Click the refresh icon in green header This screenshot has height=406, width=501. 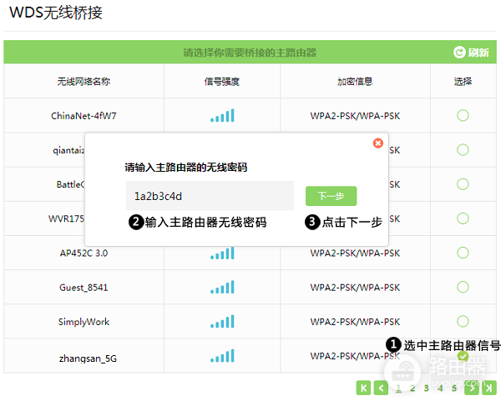pyautogui.click(x=459, y=52)
